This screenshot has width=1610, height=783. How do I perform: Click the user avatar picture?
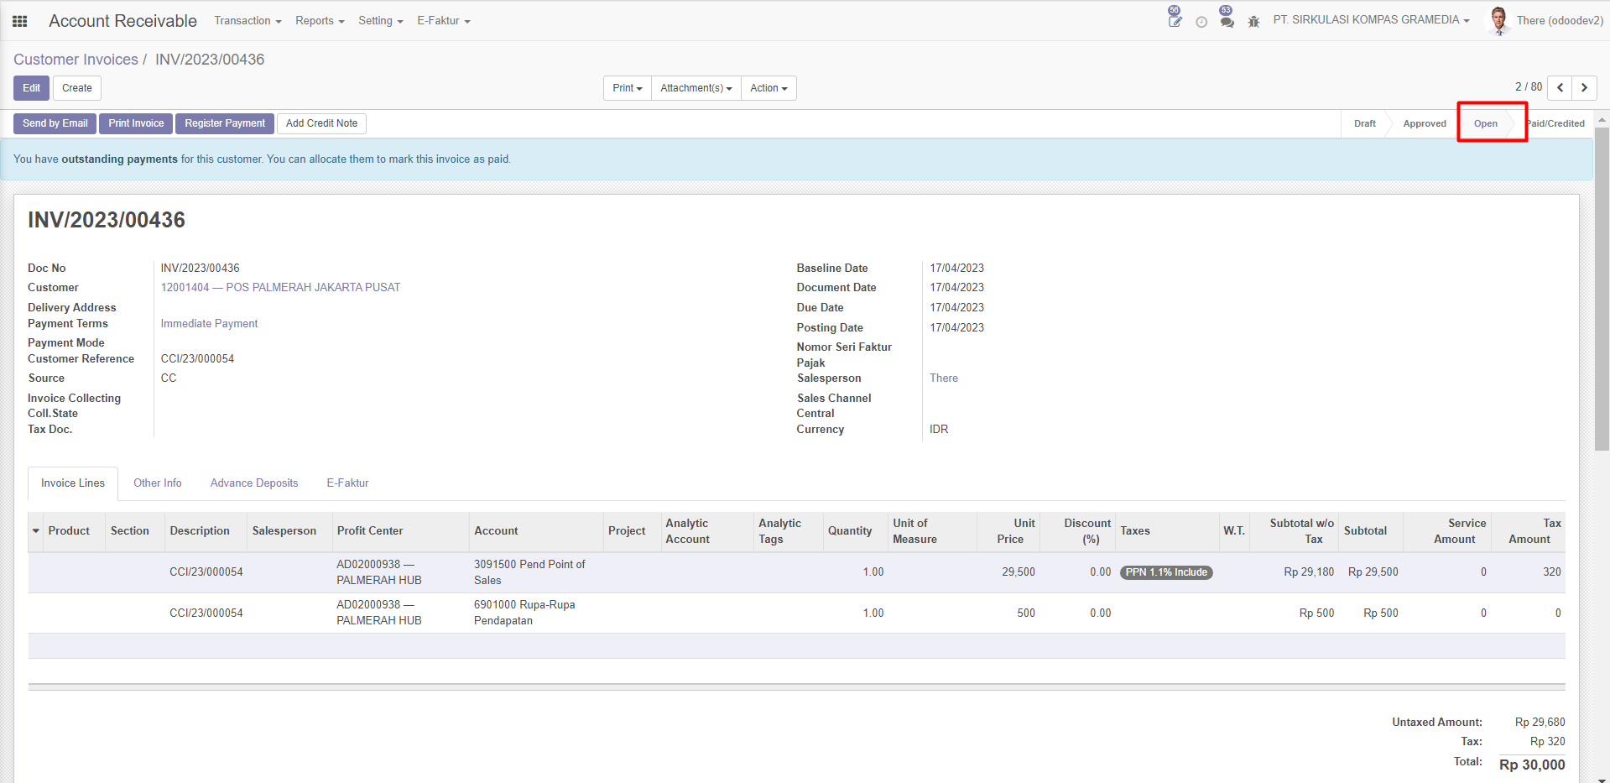pos(1498,20)
